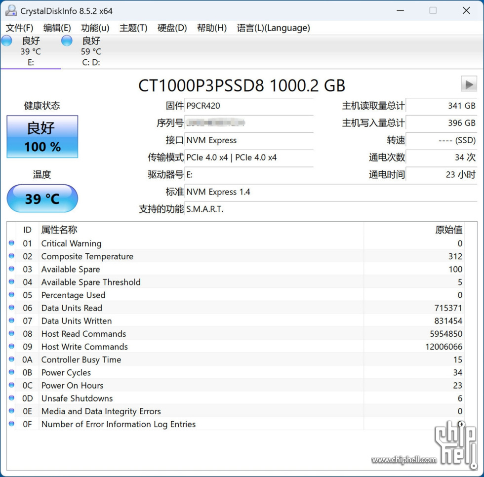Click the status dot beside Unsafe Shutdowns

(x=12, y=397)
